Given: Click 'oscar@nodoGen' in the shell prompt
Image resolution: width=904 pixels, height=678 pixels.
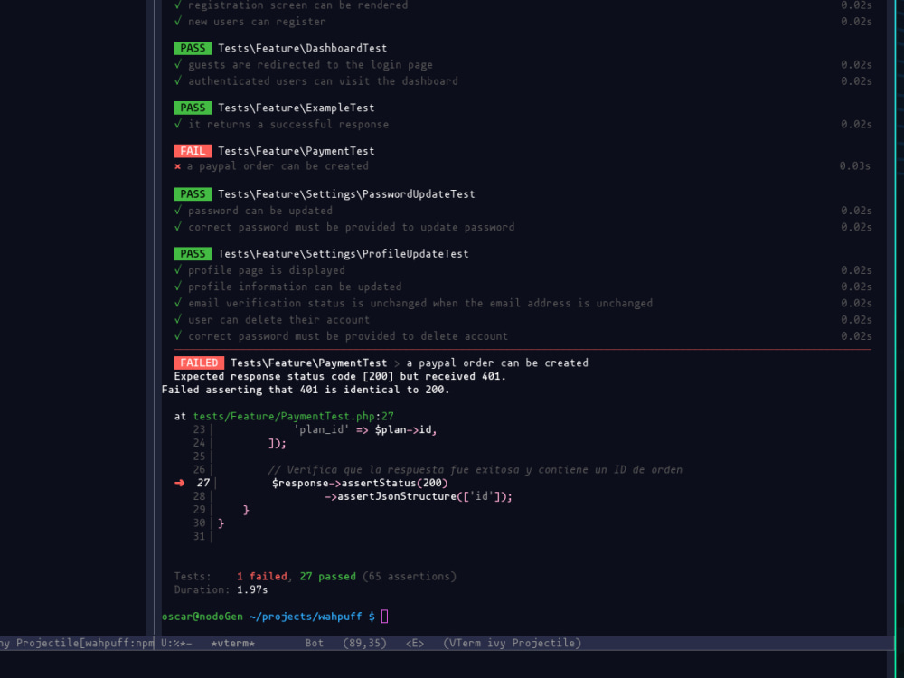Looking at the screenshot, I should (x=202, y=617).
